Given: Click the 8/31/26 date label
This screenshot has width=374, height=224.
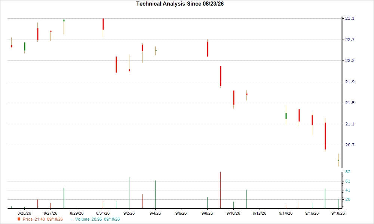Looking at the screenshot, I should (103, 213).
